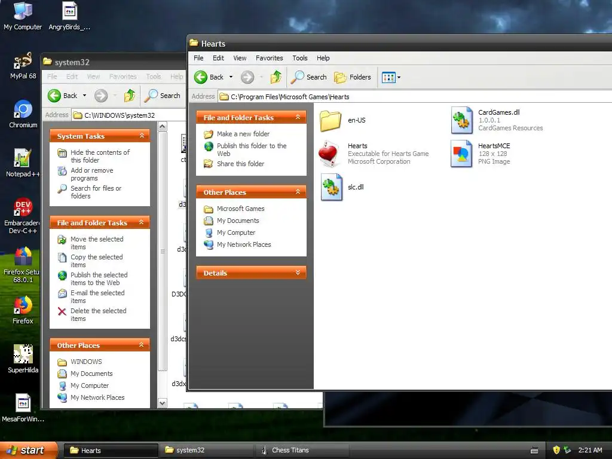Select the HeartsMCE PNG image icon
612x459 pixels.
[x=461, y=154]
